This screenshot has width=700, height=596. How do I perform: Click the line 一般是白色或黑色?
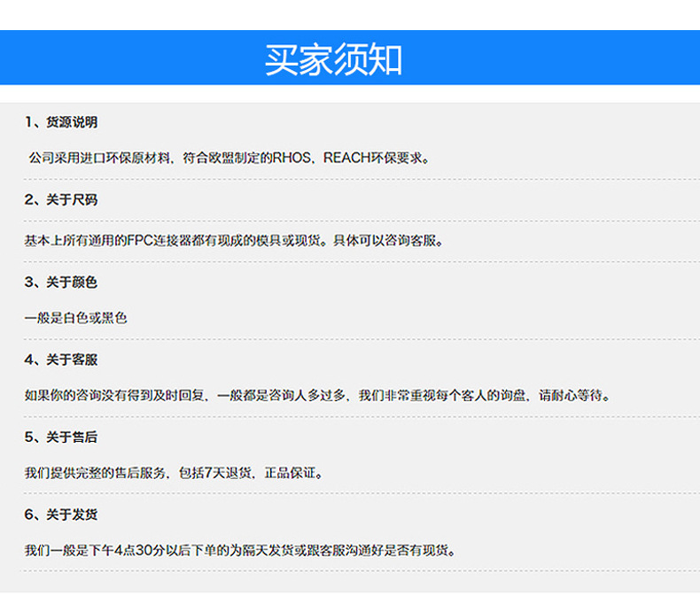(76, 318)
